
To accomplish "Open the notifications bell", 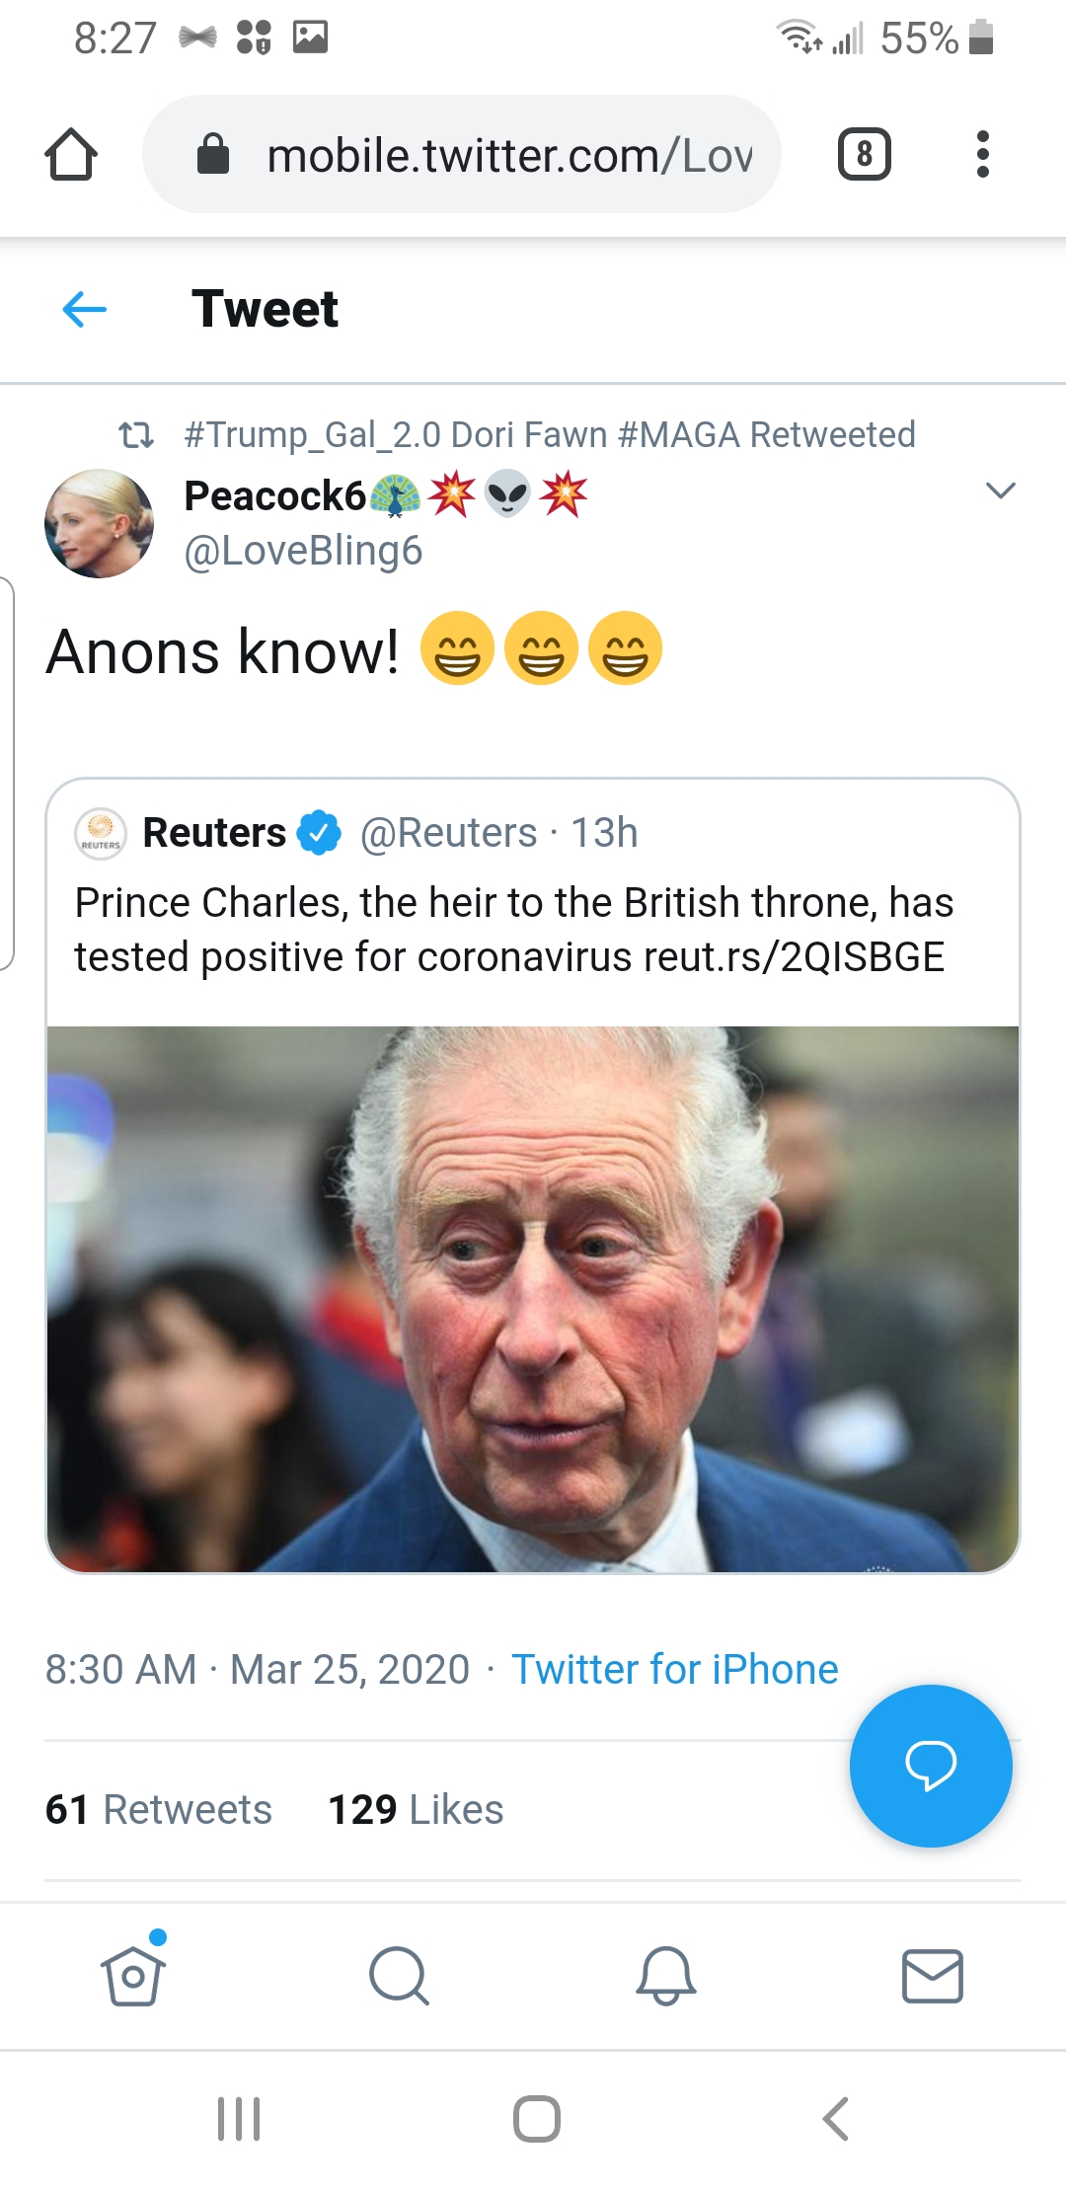I will click(x=666, y=1975).
